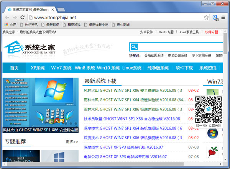Open 精品游戏 bookmark
Viewport: 230px width, 169px height.
pos(72,25)
